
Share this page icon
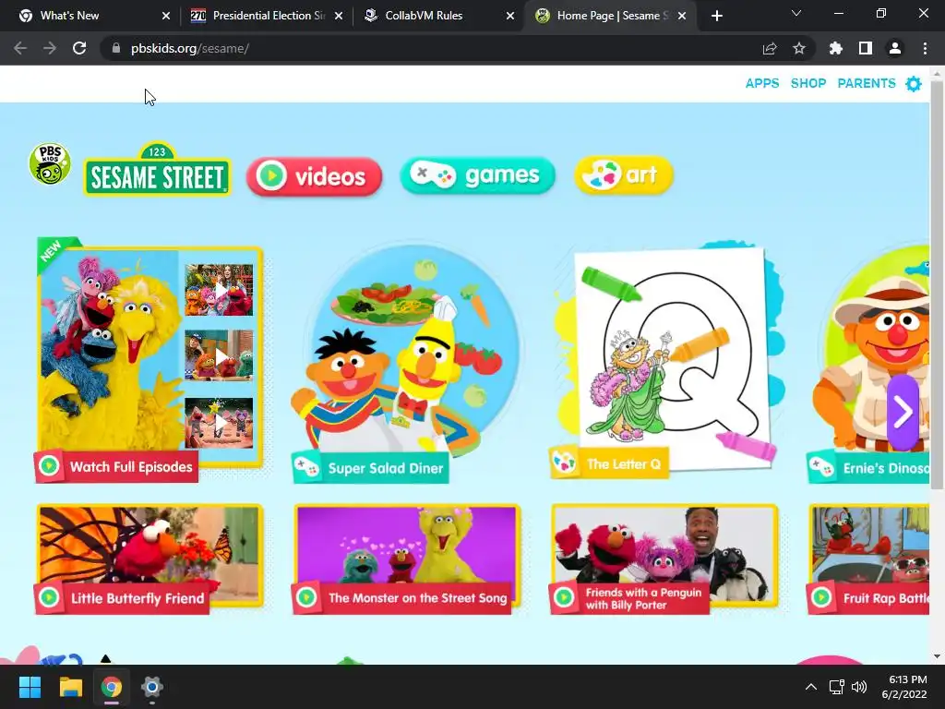(x=770, y=48)
